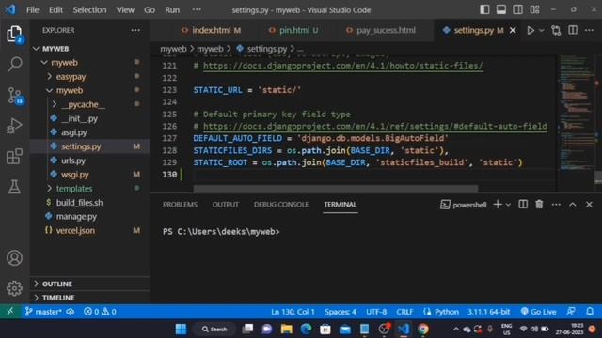The image size is (602, 338).
Task: Open terminal panel more actions ellipsis
Action: pos(556,205)
